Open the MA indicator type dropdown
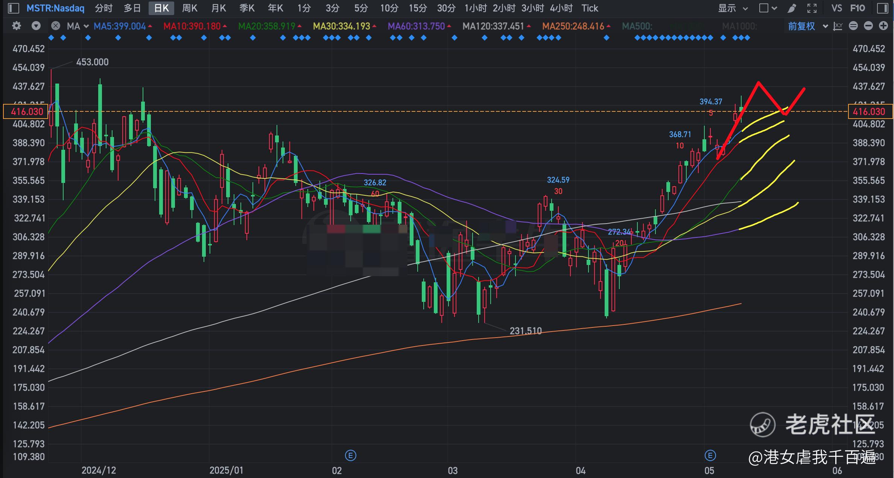This screenshot has width=894, height=478. (78, 26)
